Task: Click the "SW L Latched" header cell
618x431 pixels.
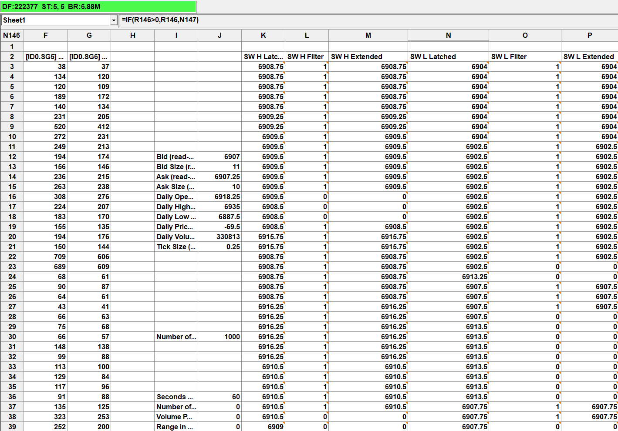Action: (x=449, y=57)
